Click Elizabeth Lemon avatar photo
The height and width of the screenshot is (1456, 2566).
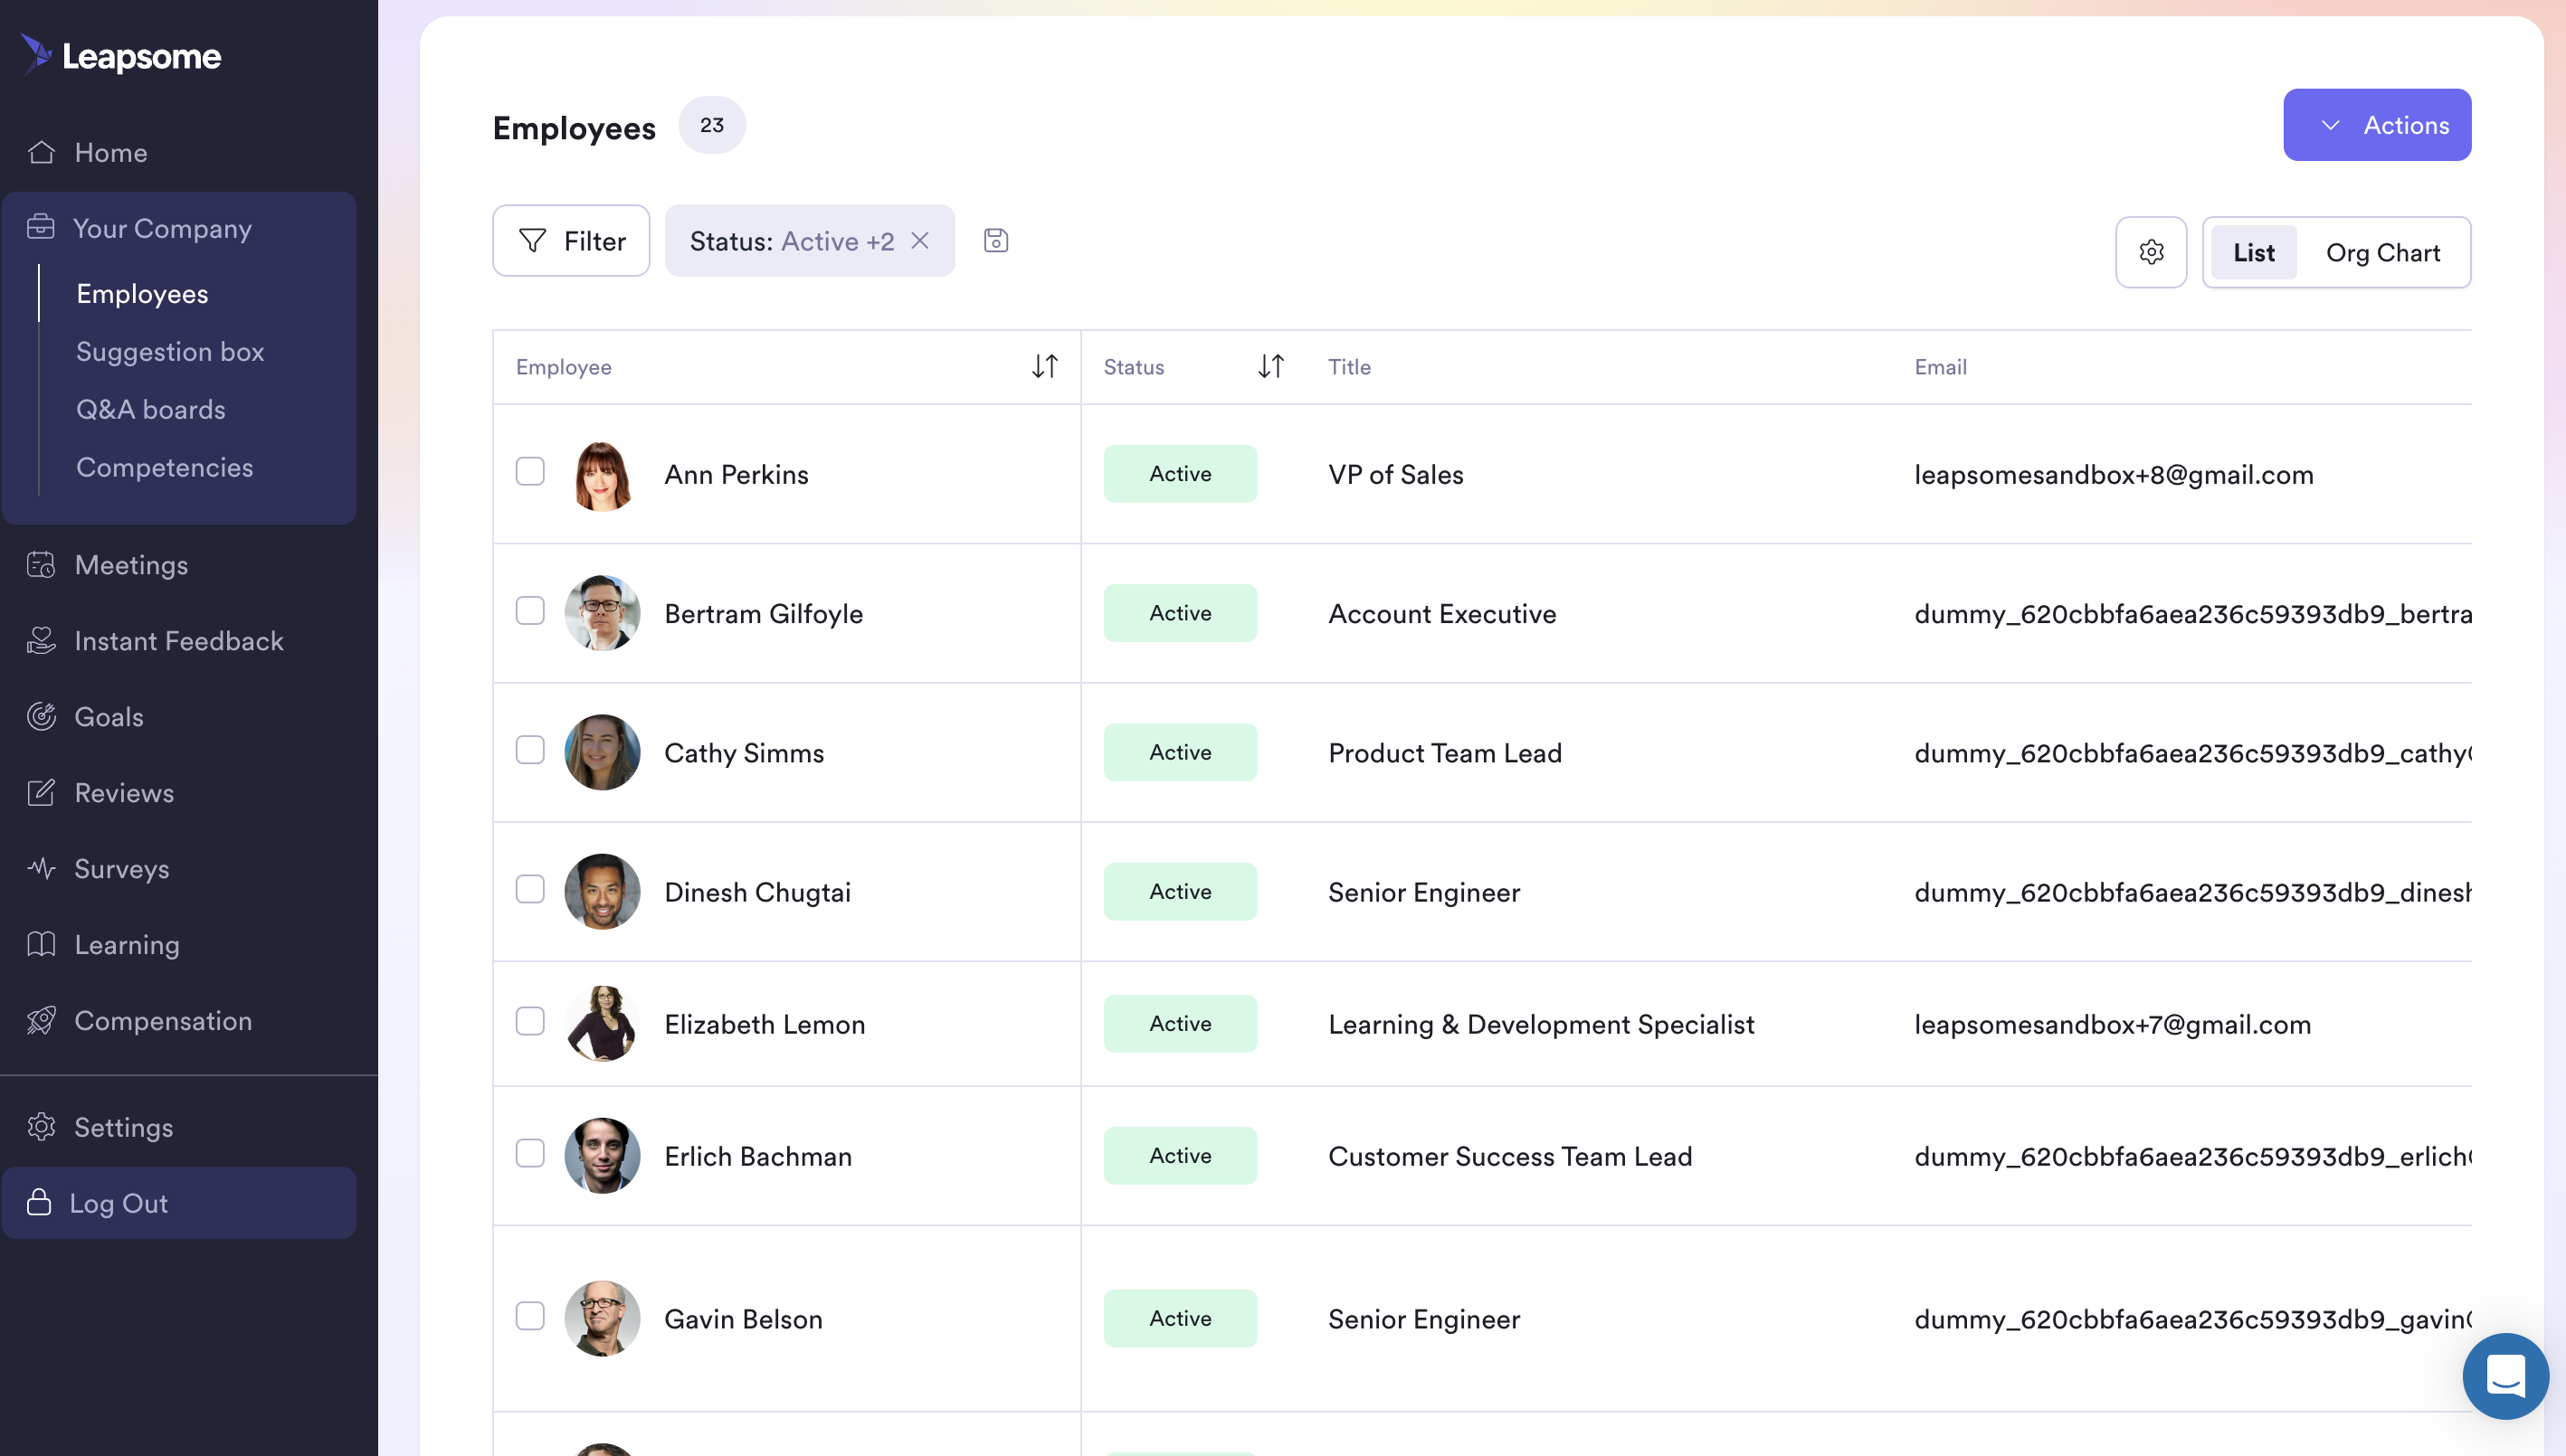tap(603, 1023)
